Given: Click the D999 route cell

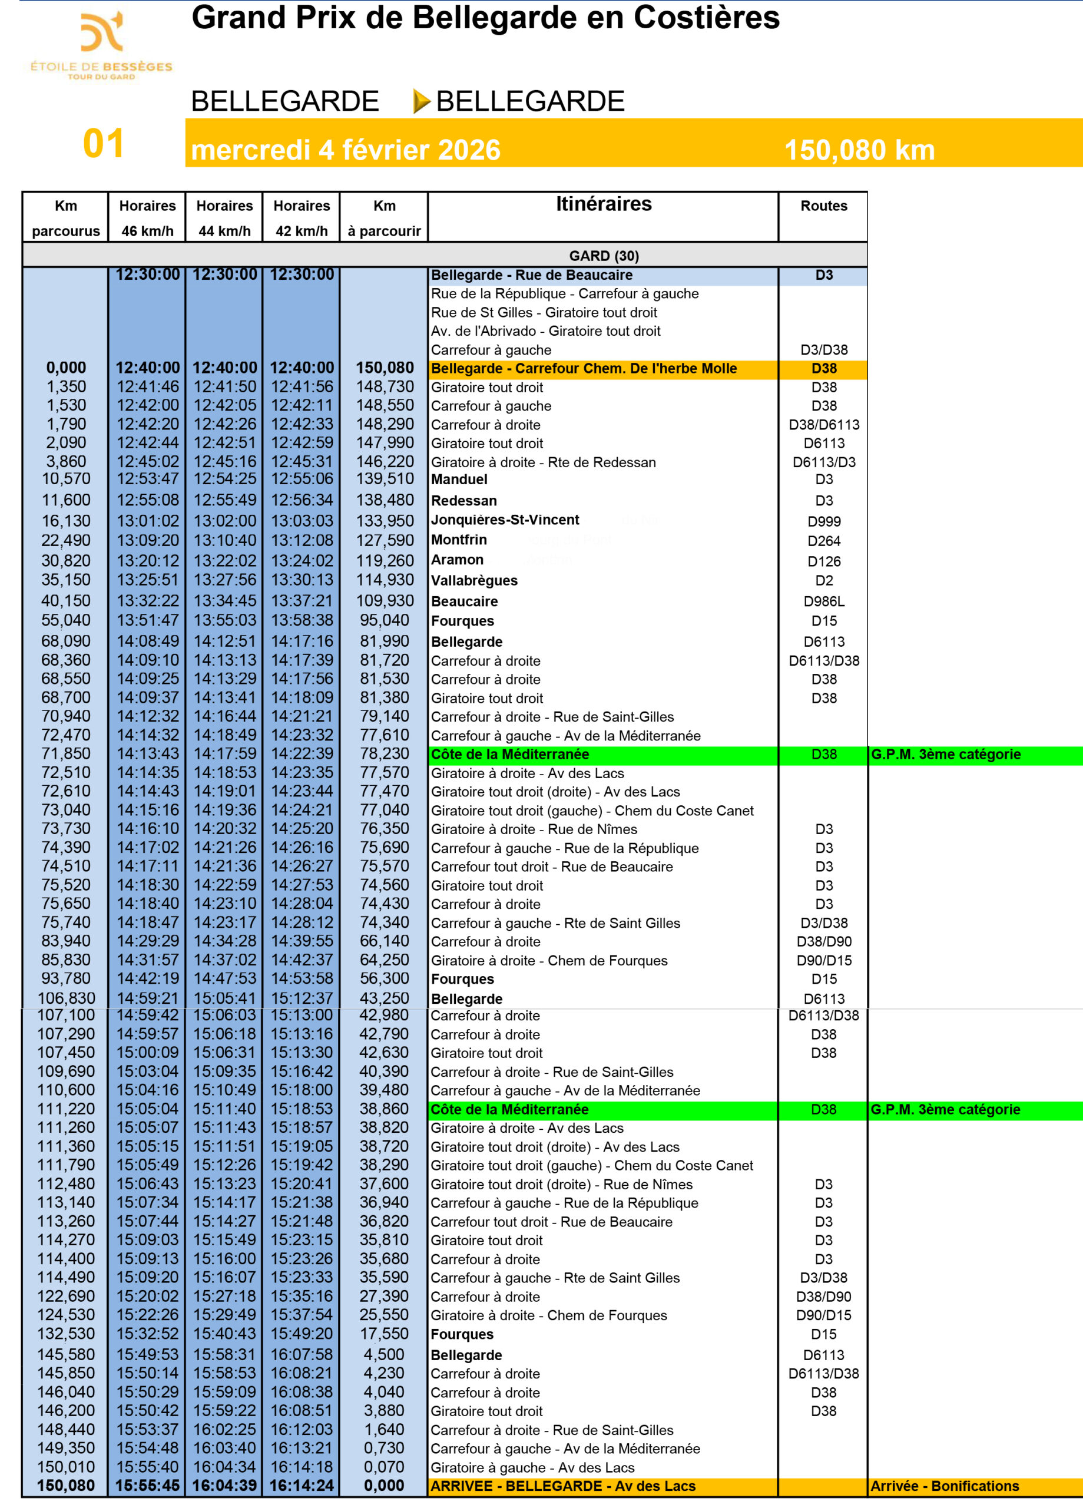Looking at the screenshot, I should [823, 522].
